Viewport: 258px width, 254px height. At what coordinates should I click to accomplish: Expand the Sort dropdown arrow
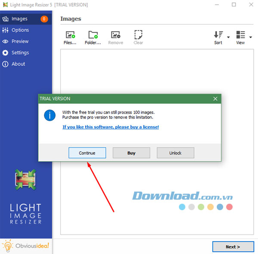pyautogui.click(x=228, y=37)
